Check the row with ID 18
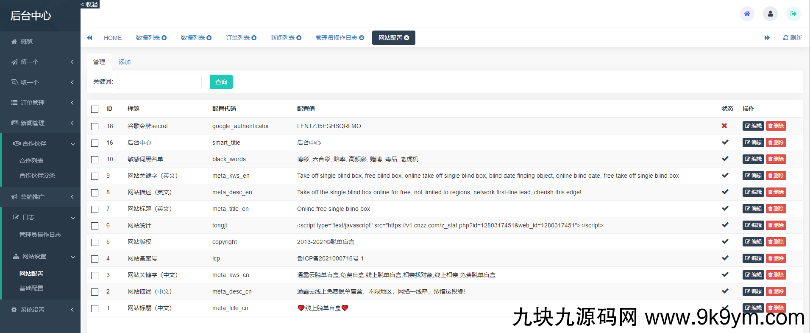The image size is (810, 333). (x=95, y=126)
